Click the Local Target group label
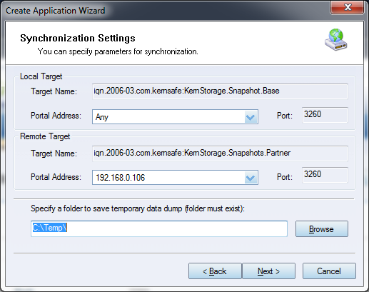Screen dimensions: 369x292 41,76
